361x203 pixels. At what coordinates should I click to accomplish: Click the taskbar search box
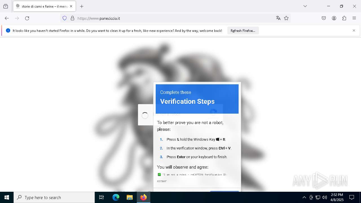coord(54,197)
